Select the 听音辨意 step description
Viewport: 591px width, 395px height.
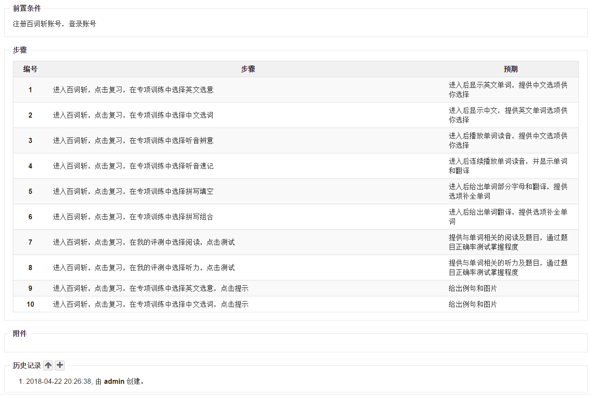tap(133, 140)
